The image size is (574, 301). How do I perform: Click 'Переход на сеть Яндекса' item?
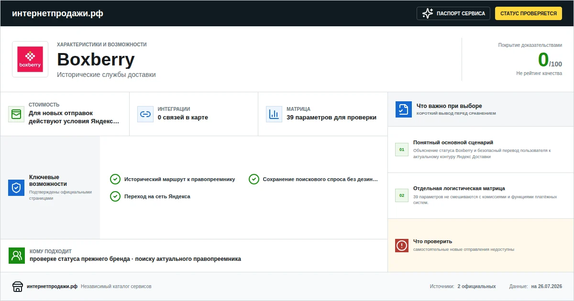click(x=157, y=196)
